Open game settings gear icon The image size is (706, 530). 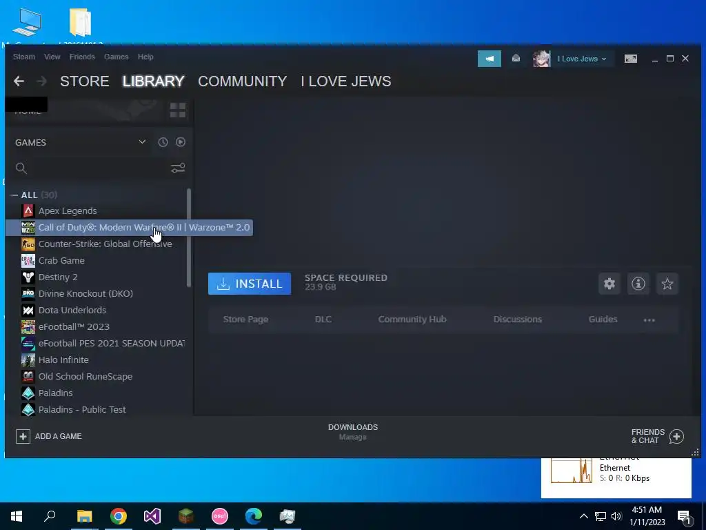(609, 284)
